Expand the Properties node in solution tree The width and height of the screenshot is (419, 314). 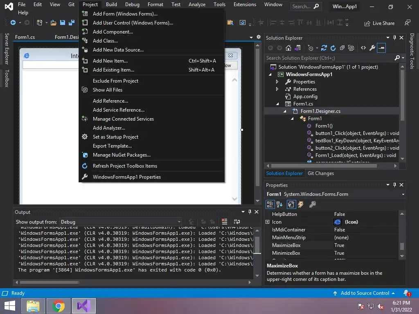pos(277,82)
